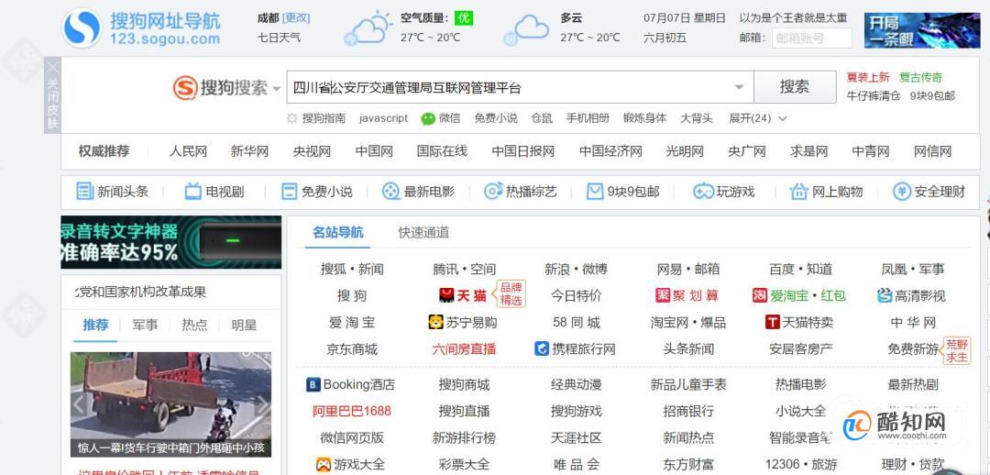Open the 热播综艺 variety show icon
This screenshot has height=475, width=990.
pos(493,192)
